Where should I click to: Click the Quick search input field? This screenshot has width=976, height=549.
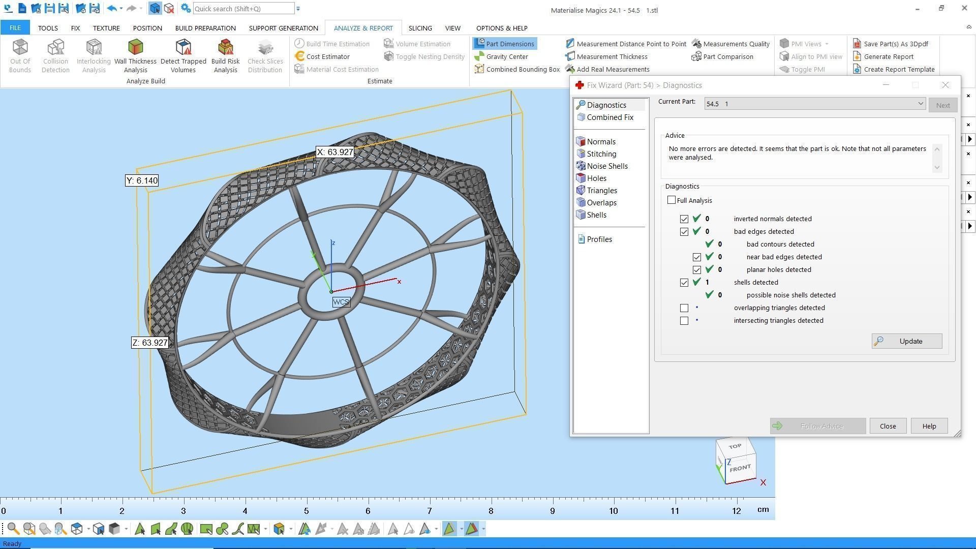[x=243, y=9]
